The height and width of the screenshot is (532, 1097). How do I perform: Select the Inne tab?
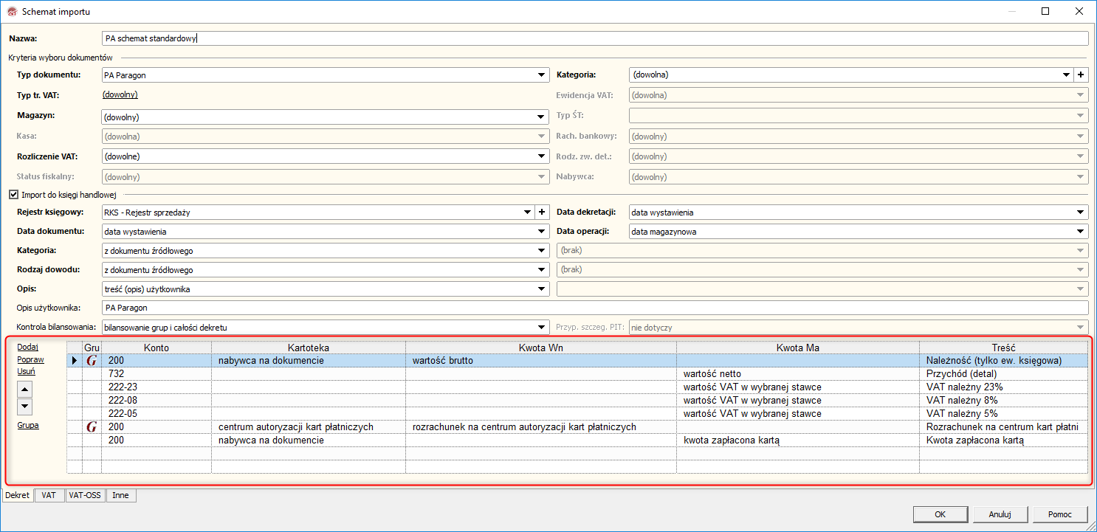coord(120,495)
